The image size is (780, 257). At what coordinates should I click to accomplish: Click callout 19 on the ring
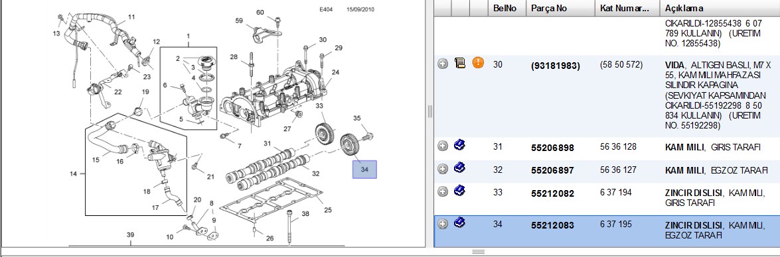click(145, 92)
